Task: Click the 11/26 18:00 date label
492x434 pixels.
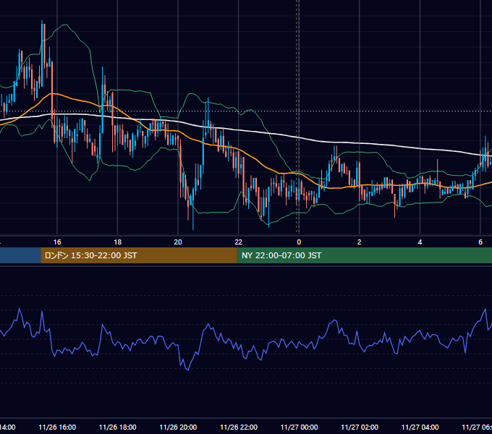Action: click(118, 427)
